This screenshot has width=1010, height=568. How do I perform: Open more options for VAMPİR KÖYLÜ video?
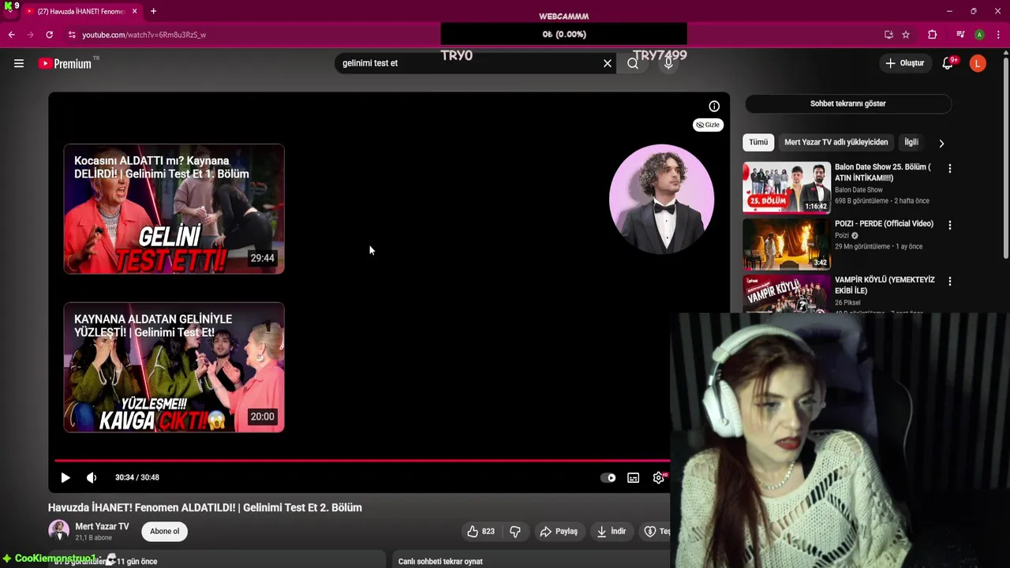pos(949,281)
